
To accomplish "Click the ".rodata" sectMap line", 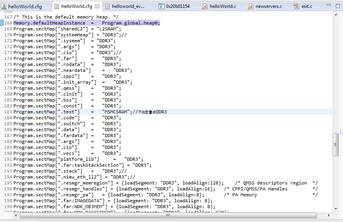I will (67, 64).
